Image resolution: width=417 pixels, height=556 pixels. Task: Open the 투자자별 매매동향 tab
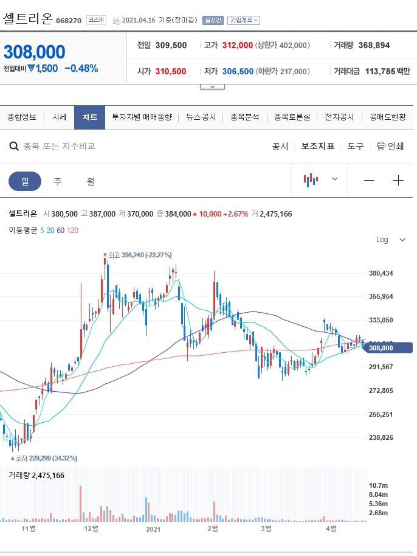point(142,117)
